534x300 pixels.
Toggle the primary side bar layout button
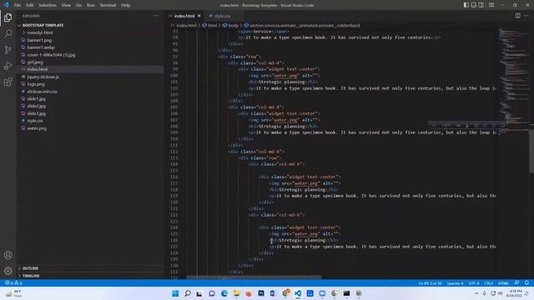(466, 5)
